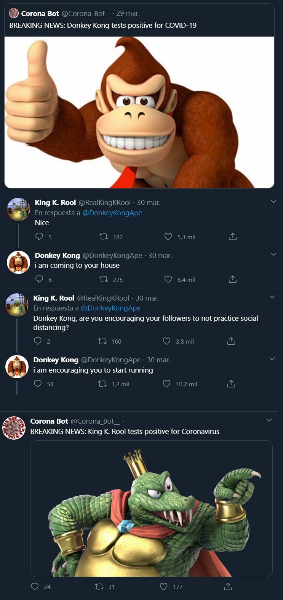Open @DonkeyKongApe mention link in the "Nice" reply

(112, 213)
